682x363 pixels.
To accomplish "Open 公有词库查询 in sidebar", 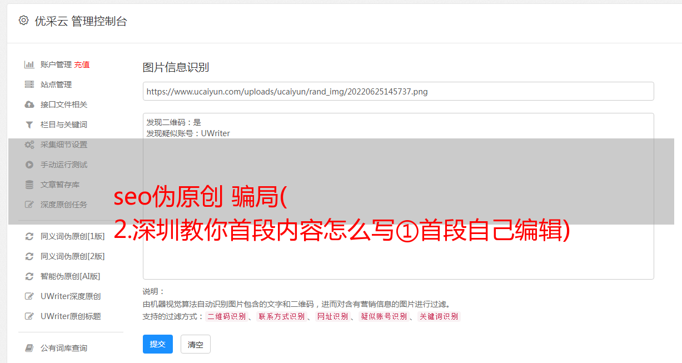I will coord(64,348).
